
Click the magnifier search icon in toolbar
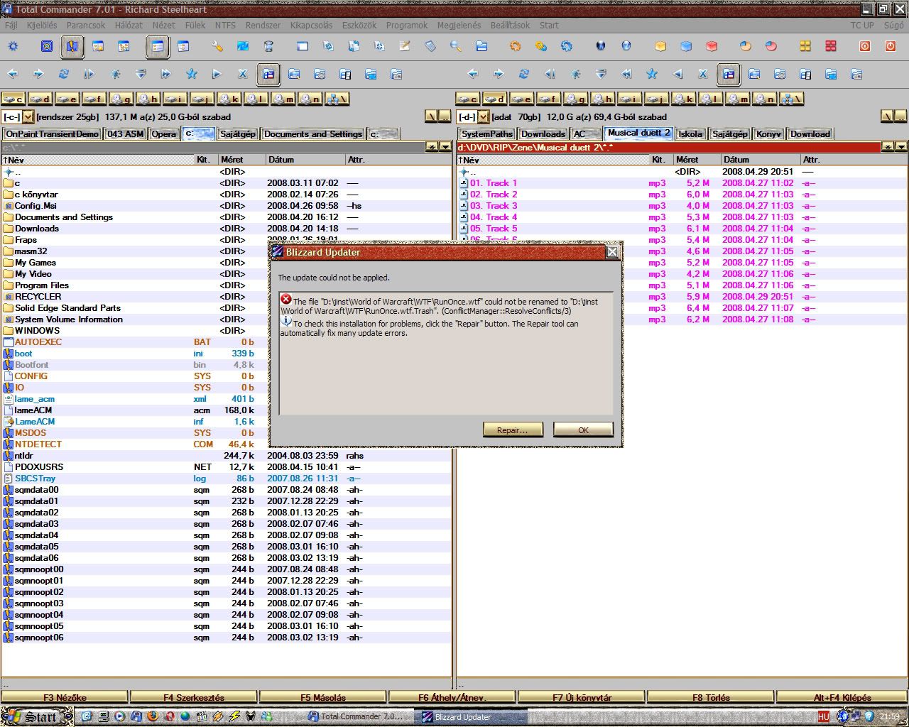coord(456,47)
